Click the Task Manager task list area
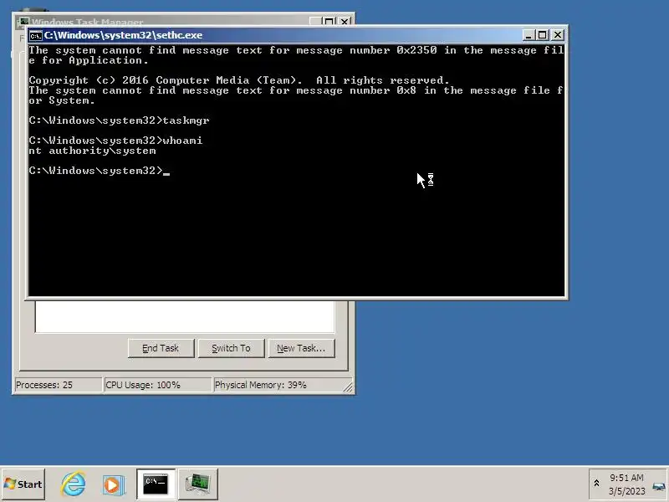The width and height of the screenshot is (669, 502). pyautogui.click(x=185, y=317)
